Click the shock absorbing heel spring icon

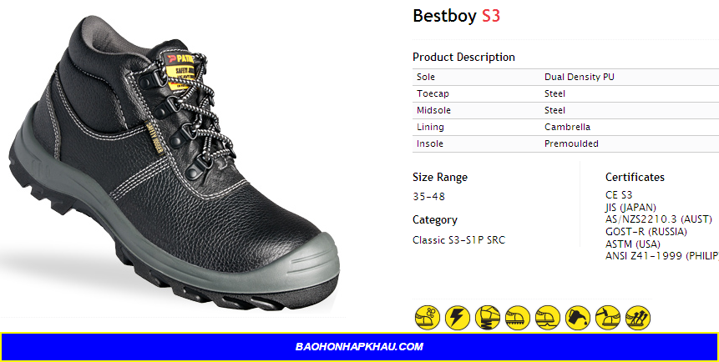[488, 318]
